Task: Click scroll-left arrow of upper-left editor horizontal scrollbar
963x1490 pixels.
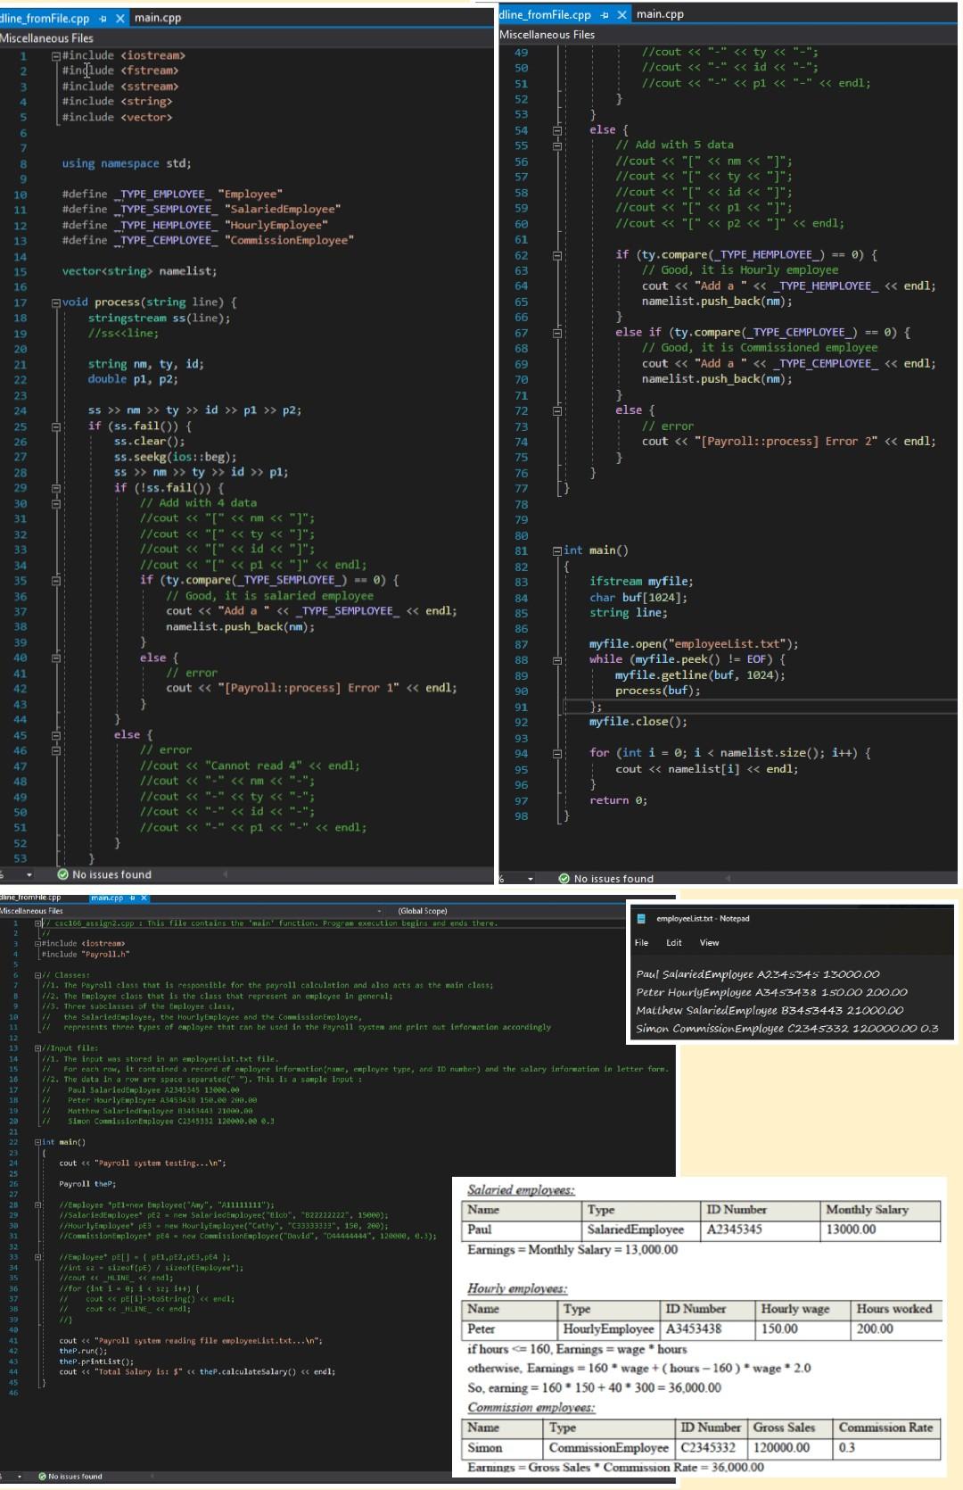Action: pos(225,874)
